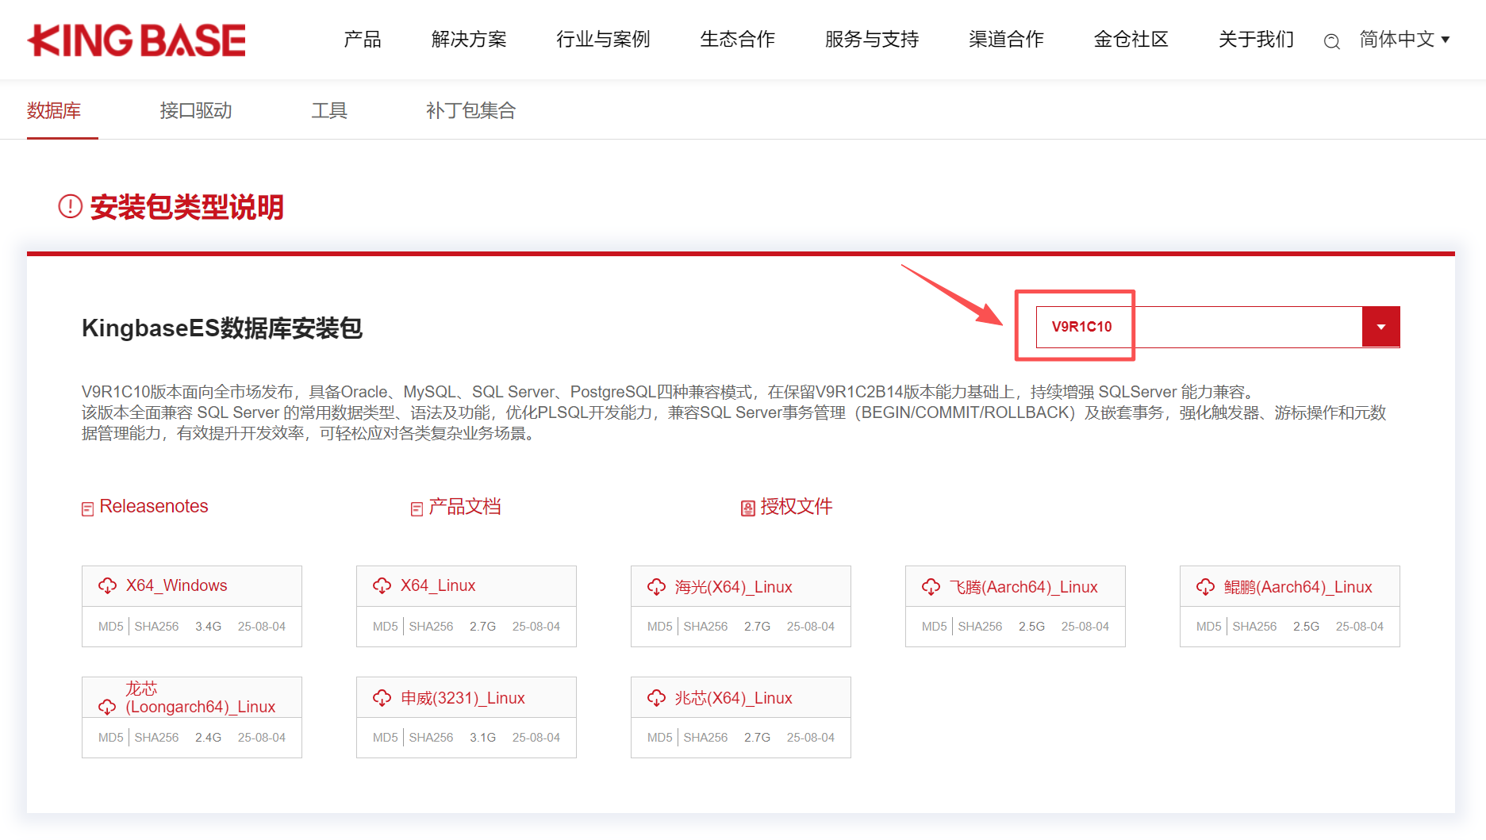Click download cloud icon for X64_Linux
1486x840 pixels.
tap(382, 585)
